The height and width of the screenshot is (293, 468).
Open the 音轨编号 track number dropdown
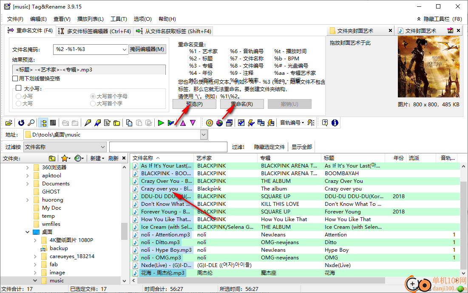292,123
